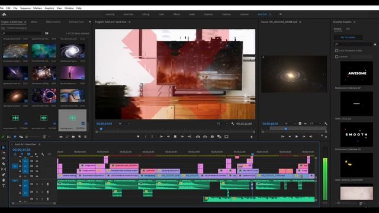Open the Edit tab in Essential Graphics
The width and height of the screenshot is (379, 213).
coord(348,29)
